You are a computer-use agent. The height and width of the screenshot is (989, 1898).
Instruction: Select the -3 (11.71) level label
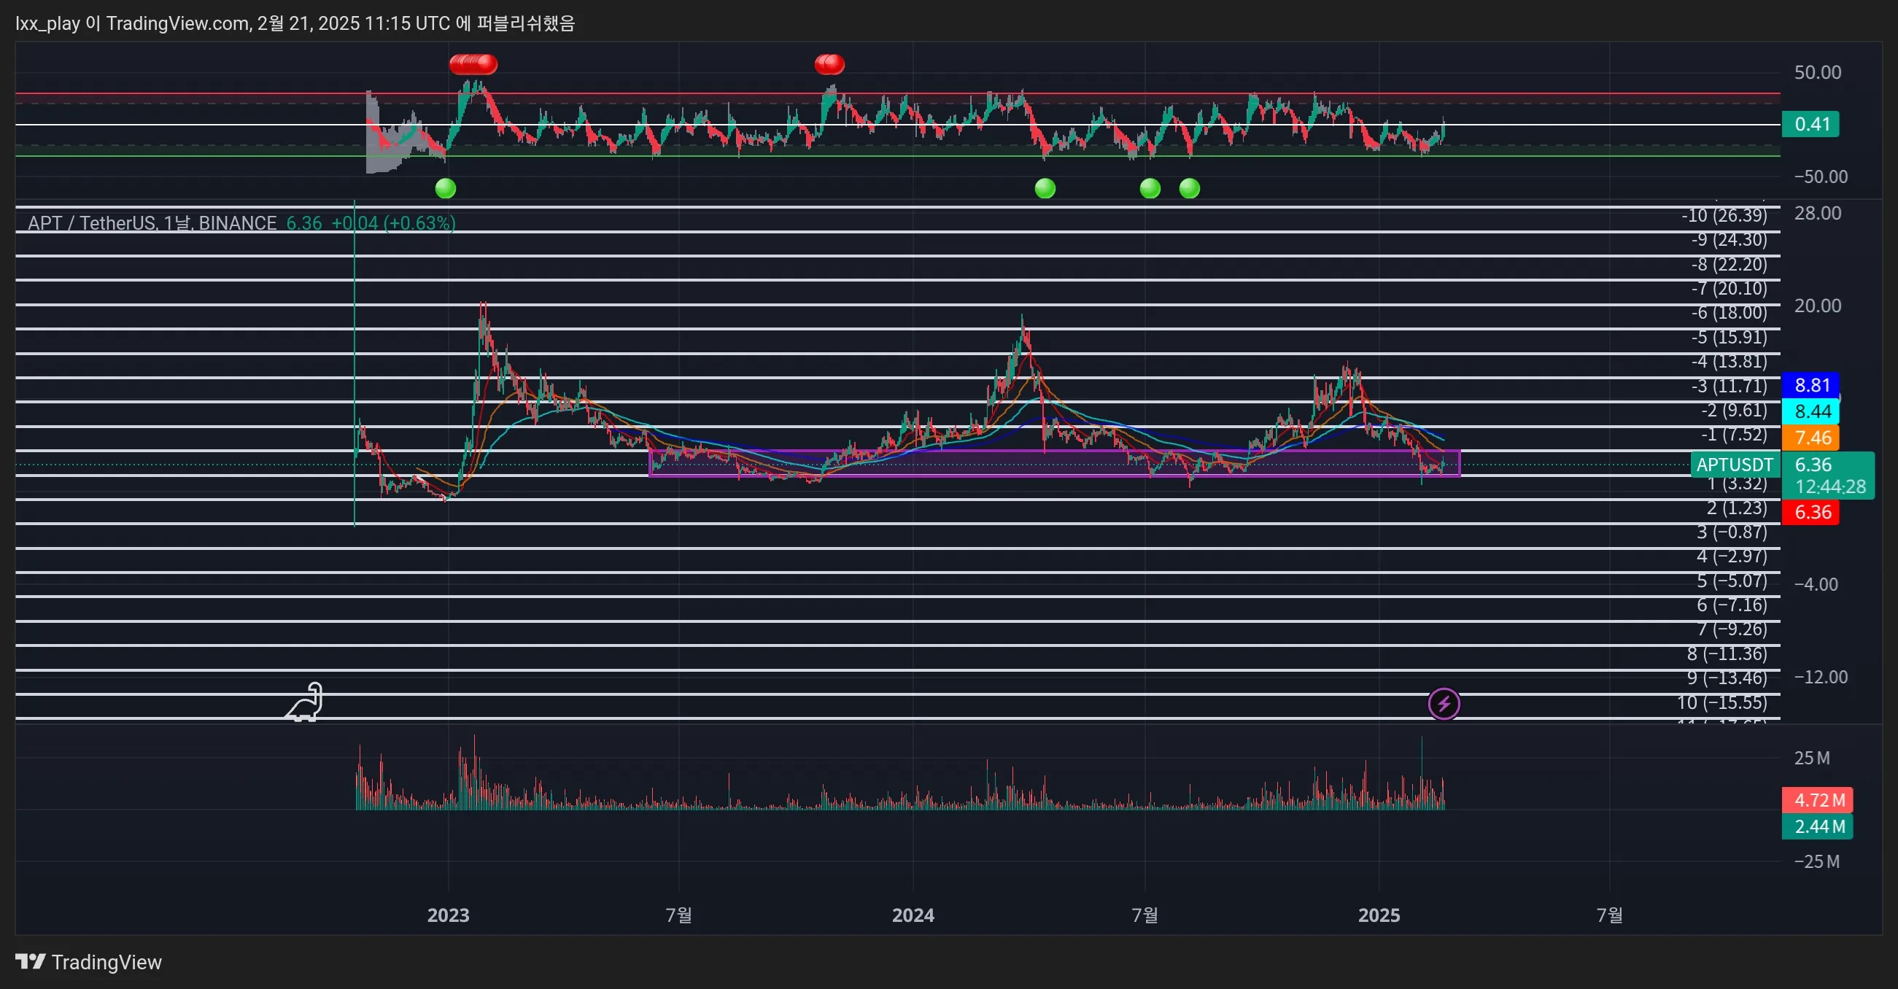click(1729, 386)
